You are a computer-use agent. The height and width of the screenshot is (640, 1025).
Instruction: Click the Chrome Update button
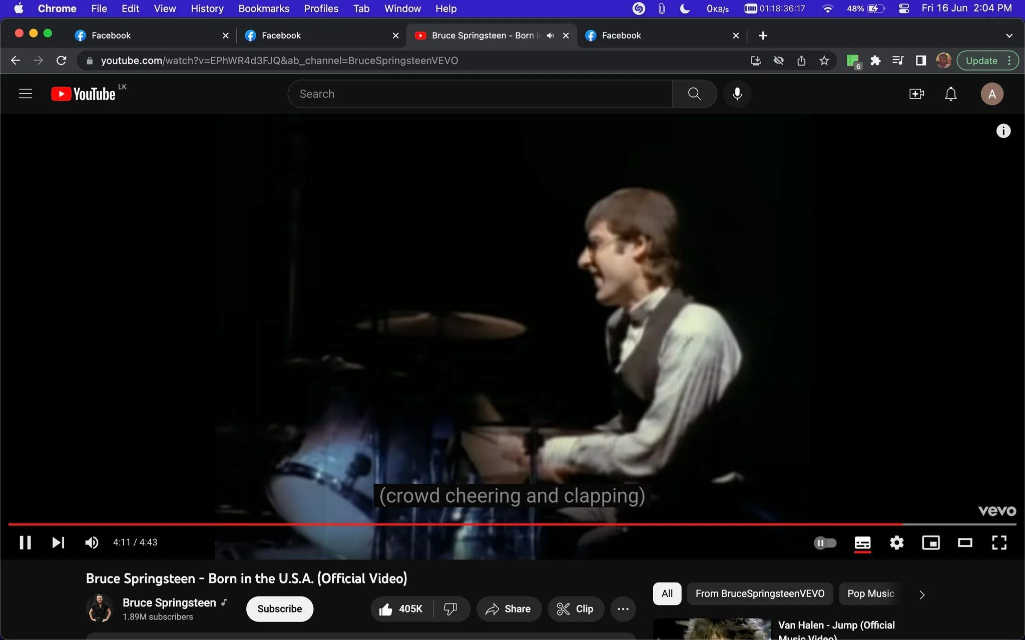click(x=987, y=60)
